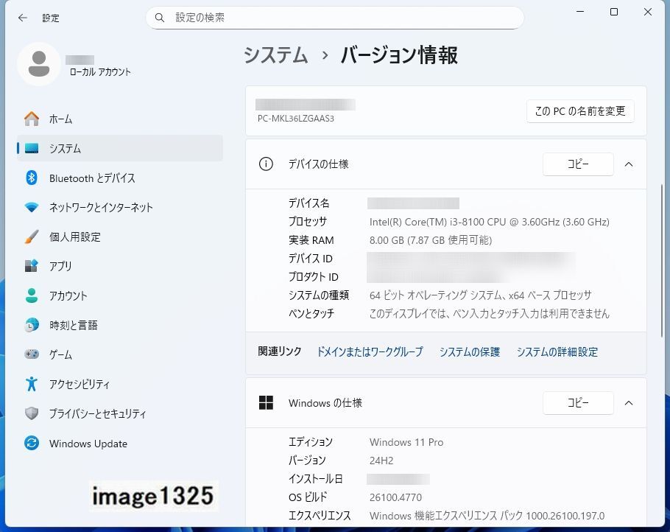Select the processor value Intel(R) Core(TM) i3-8100

[x=490, y=222]
